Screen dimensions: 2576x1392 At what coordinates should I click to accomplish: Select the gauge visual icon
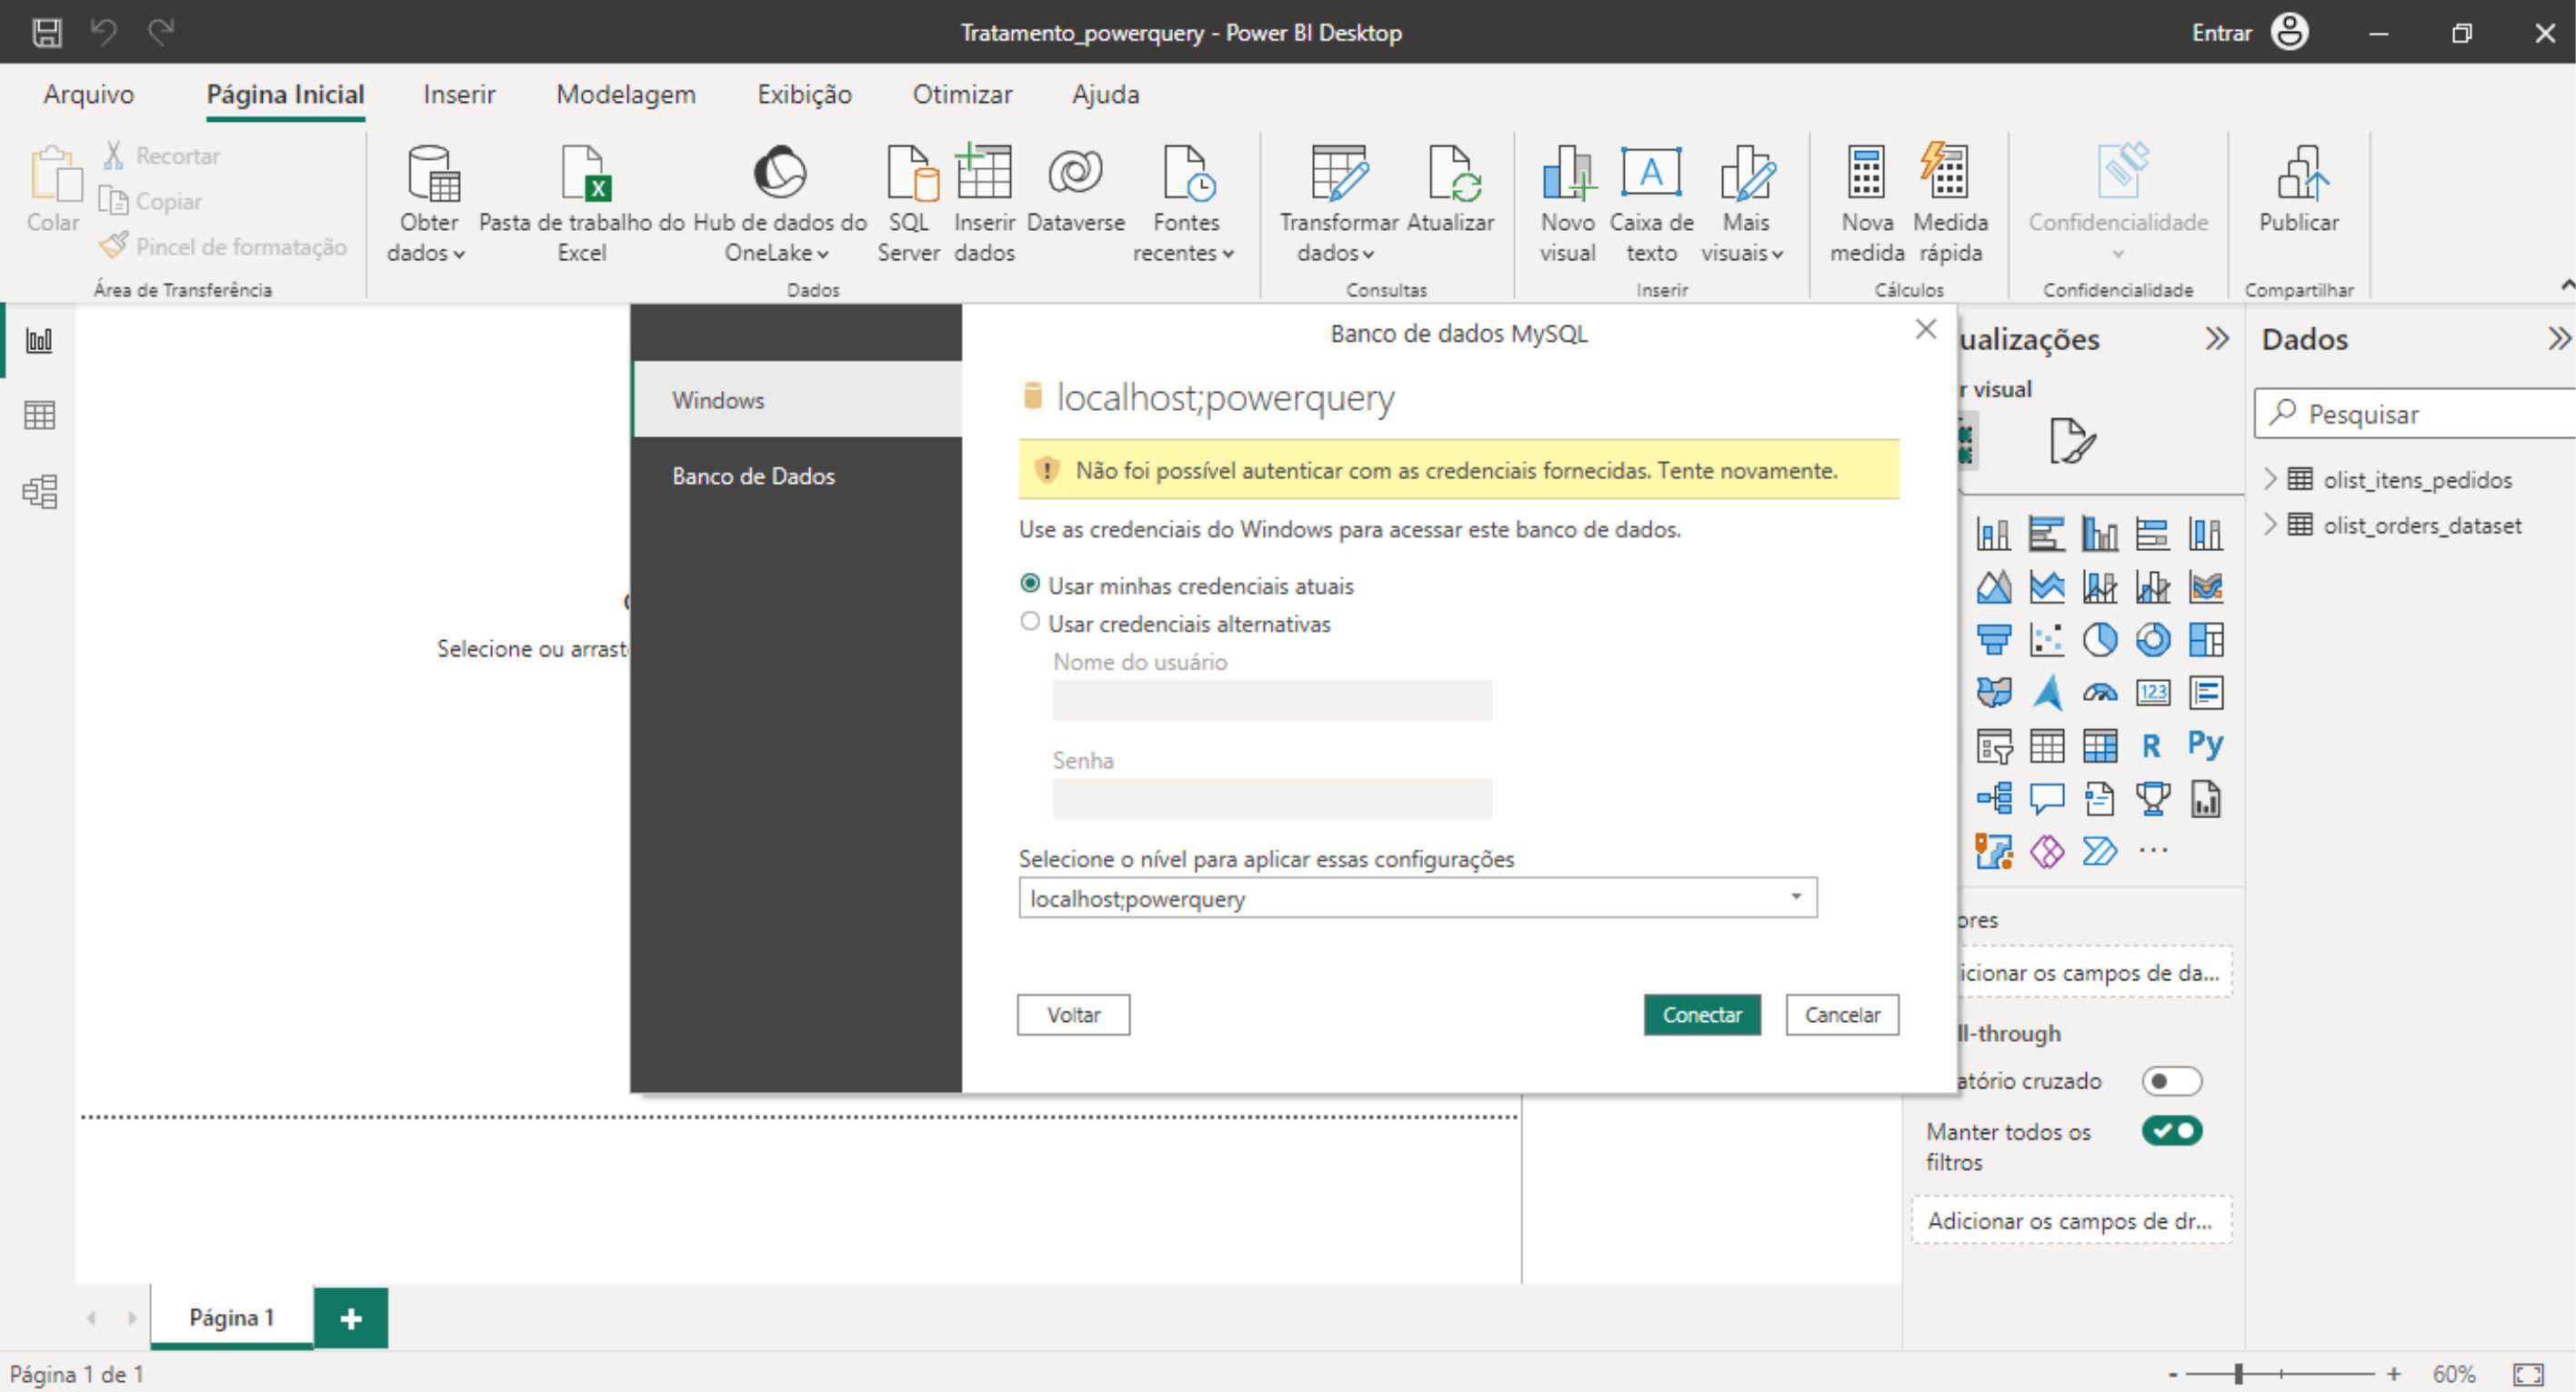point(2100,692)
